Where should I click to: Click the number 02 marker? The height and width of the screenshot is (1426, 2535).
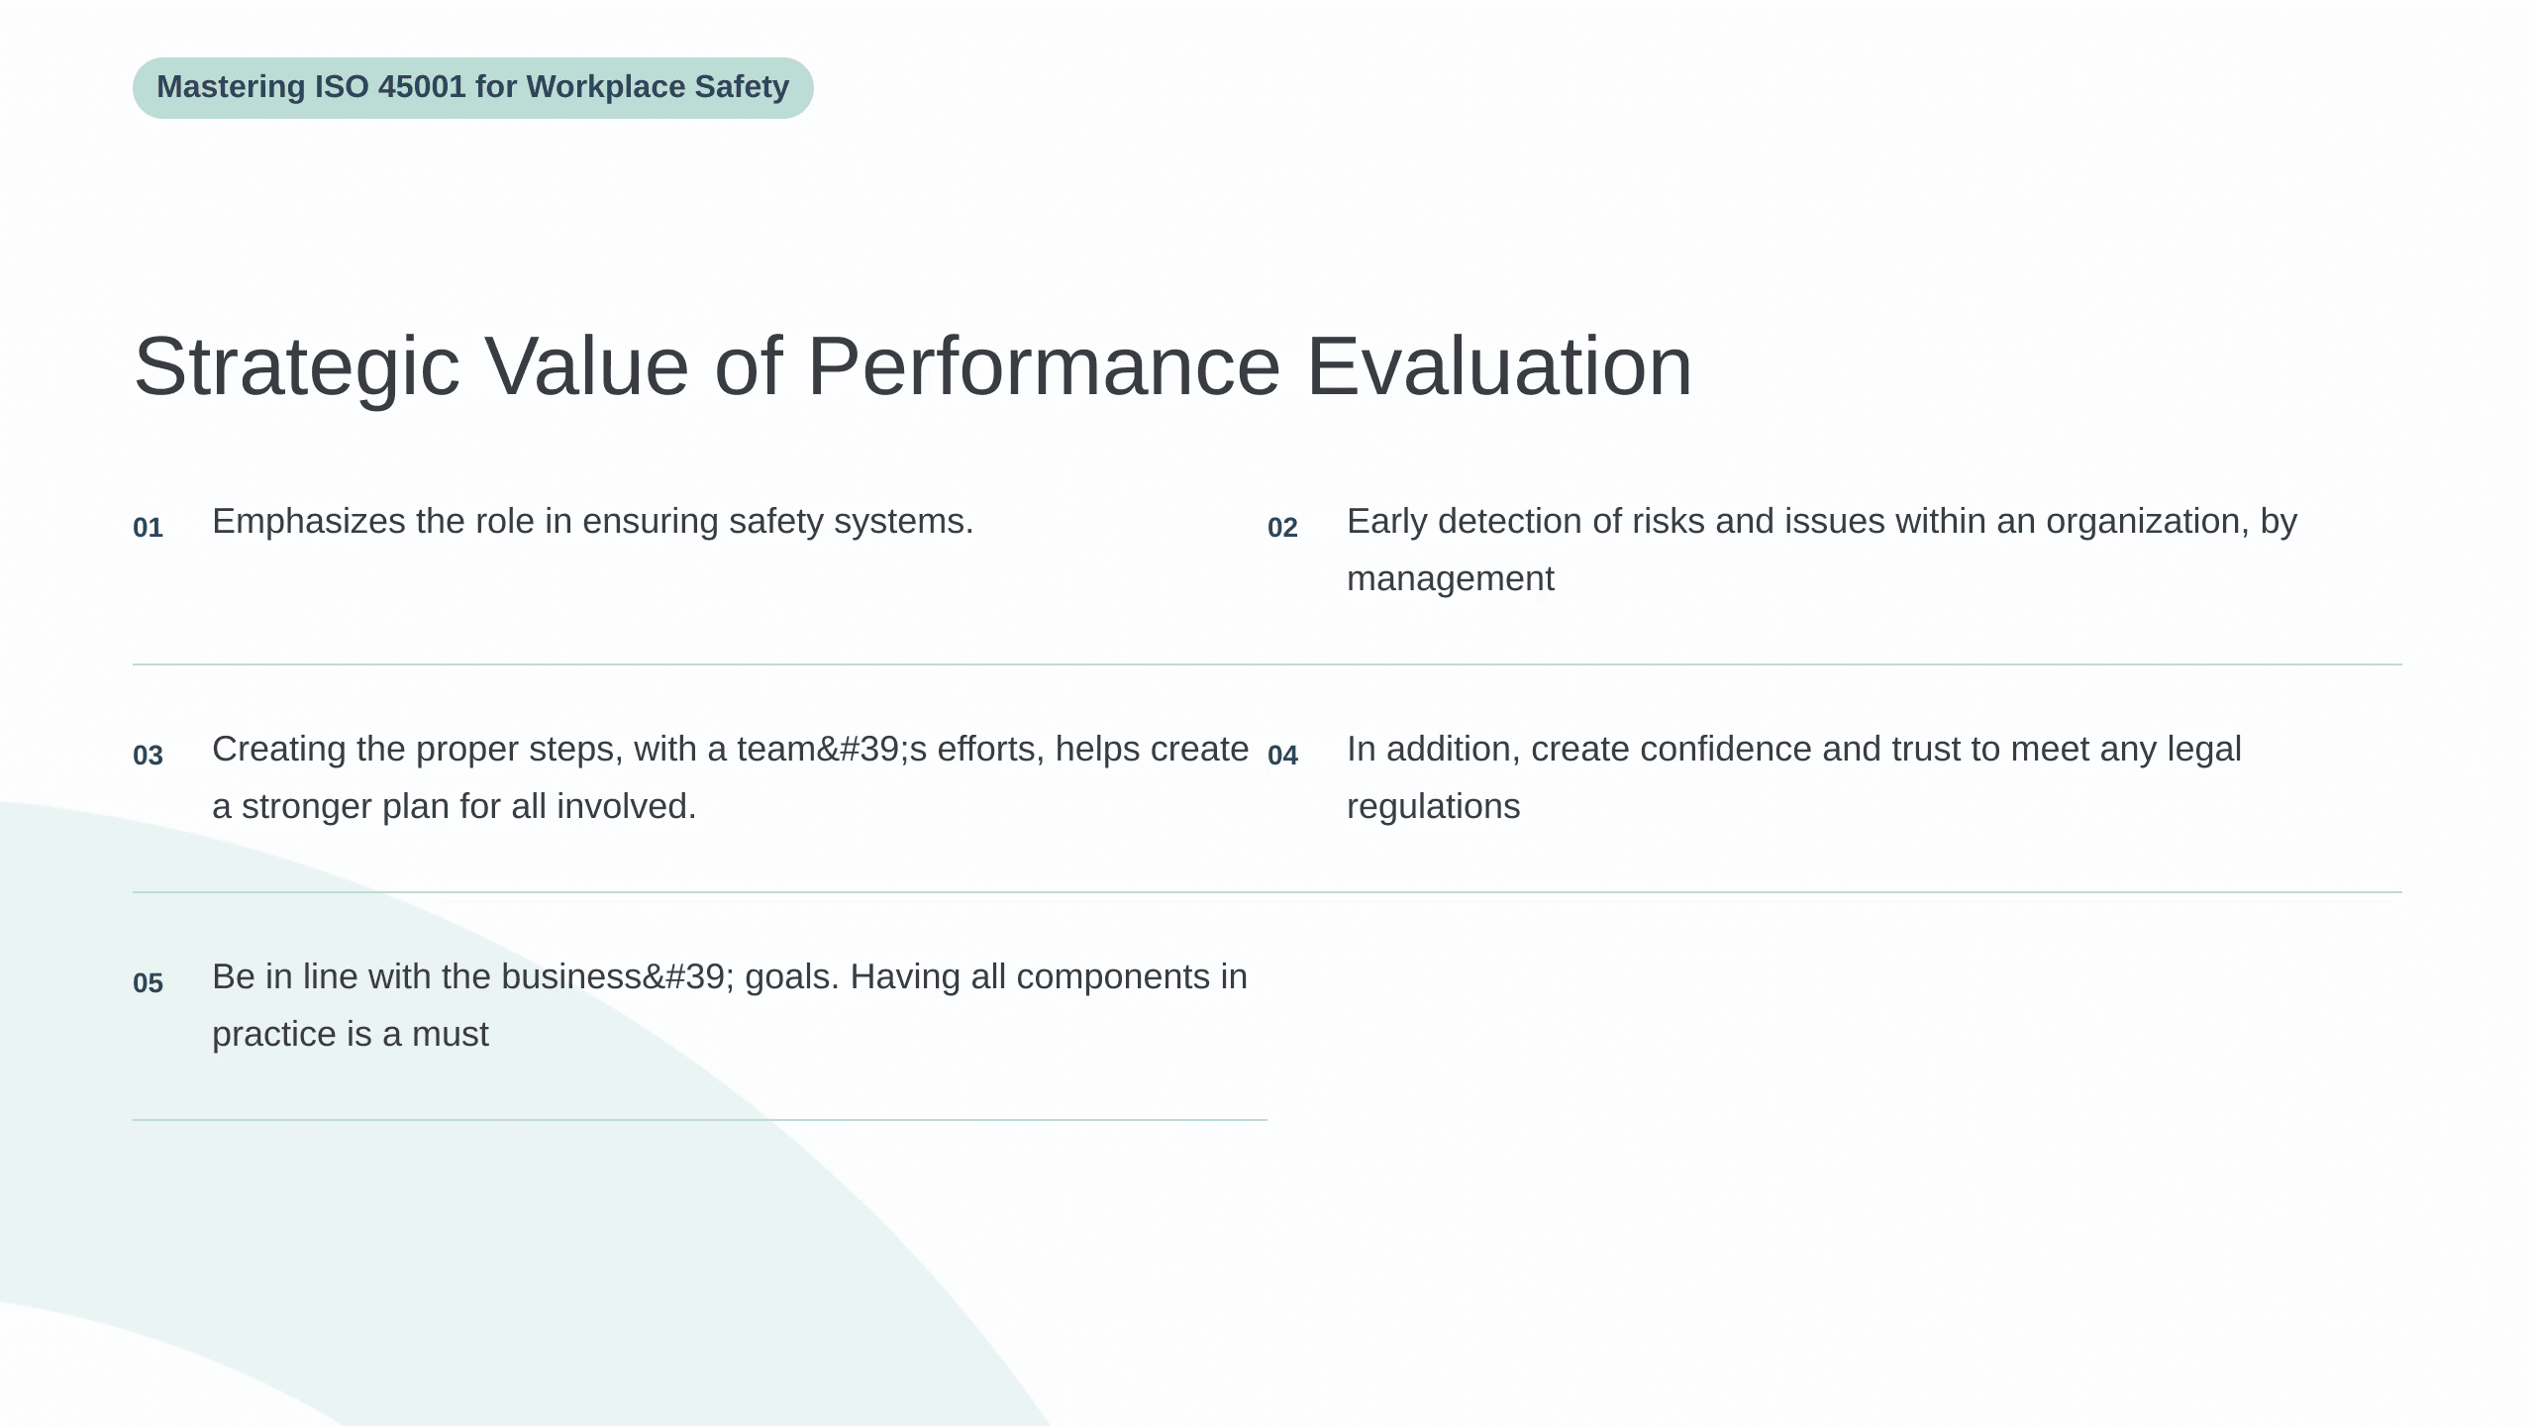click(1282, 528)
